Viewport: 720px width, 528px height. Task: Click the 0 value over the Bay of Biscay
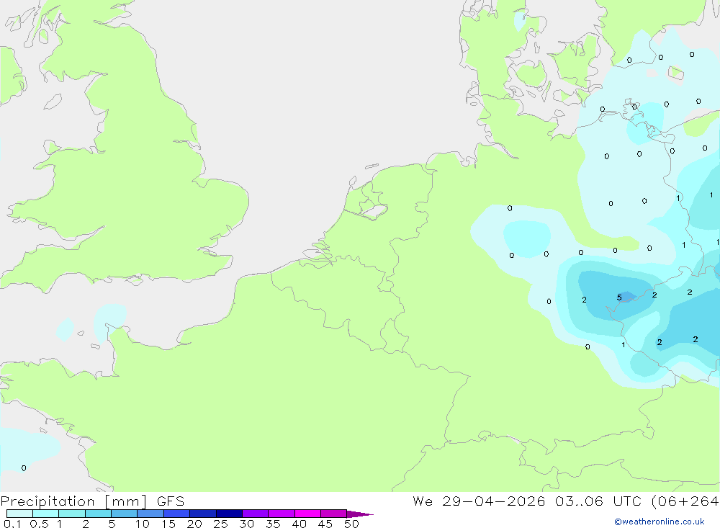coord(24,467)
